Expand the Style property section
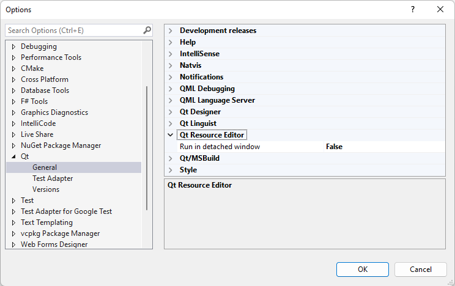This screenshot has height=286, width=455. click(171, 170)
